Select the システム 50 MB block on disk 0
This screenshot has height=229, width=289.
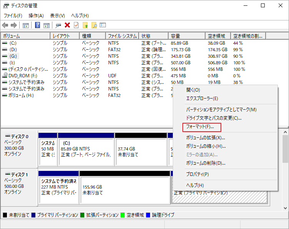[x=48, y=149]
